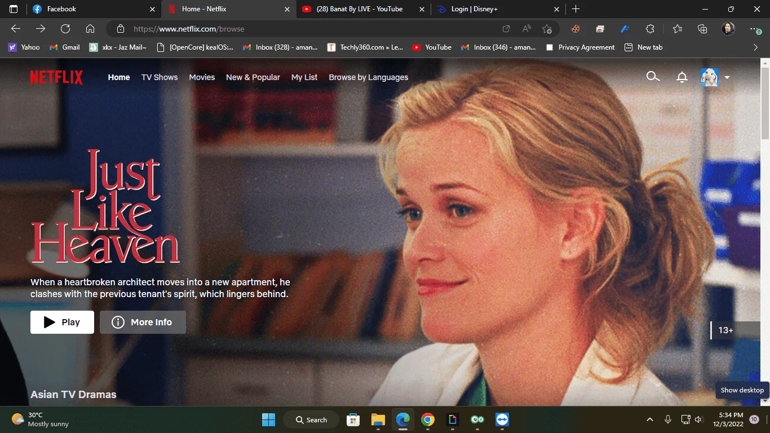This screenshot has height=433, width=770.
Task: Open Google Chrome from taskbar
Action: pyautogui.click(x=427, y=419)
